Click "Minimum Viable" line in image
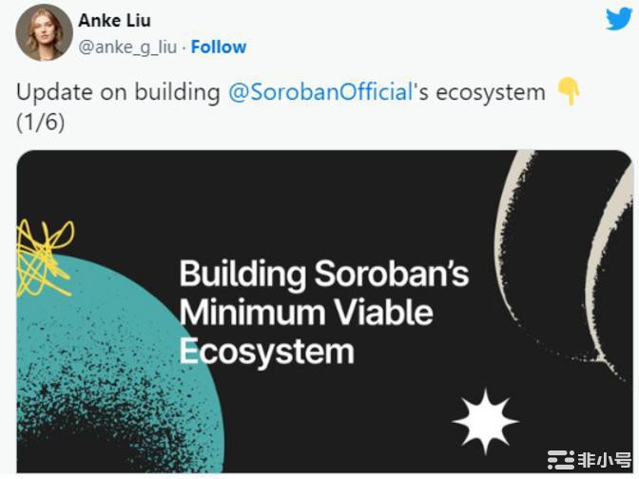This screenshot has width=639, height=479. click(305, 312)
